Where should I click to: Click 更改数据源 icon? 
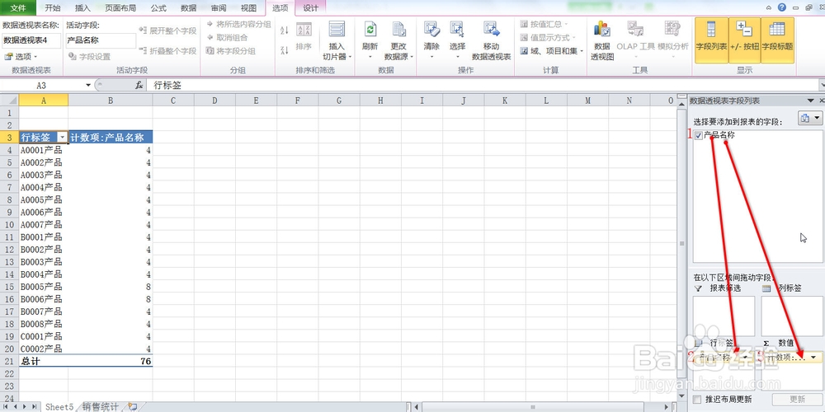(398, 30)
